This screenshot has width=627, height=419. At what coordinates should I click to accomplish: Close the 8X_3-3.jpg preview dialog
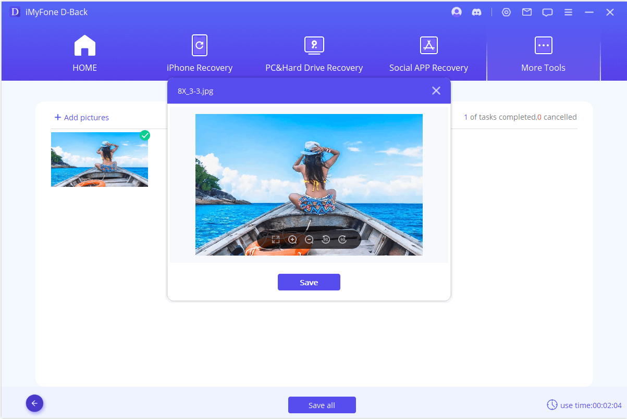click(436, 91)
